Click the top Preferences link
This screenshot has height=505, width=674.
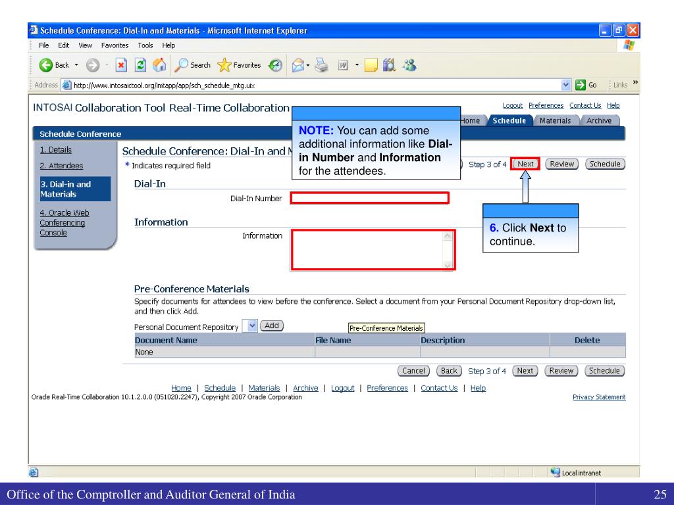[x=546, y=105]
